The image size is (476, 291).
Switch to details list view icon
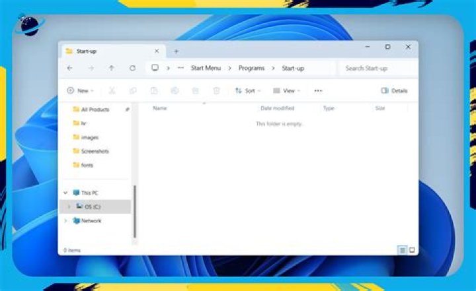coord(402,250)
